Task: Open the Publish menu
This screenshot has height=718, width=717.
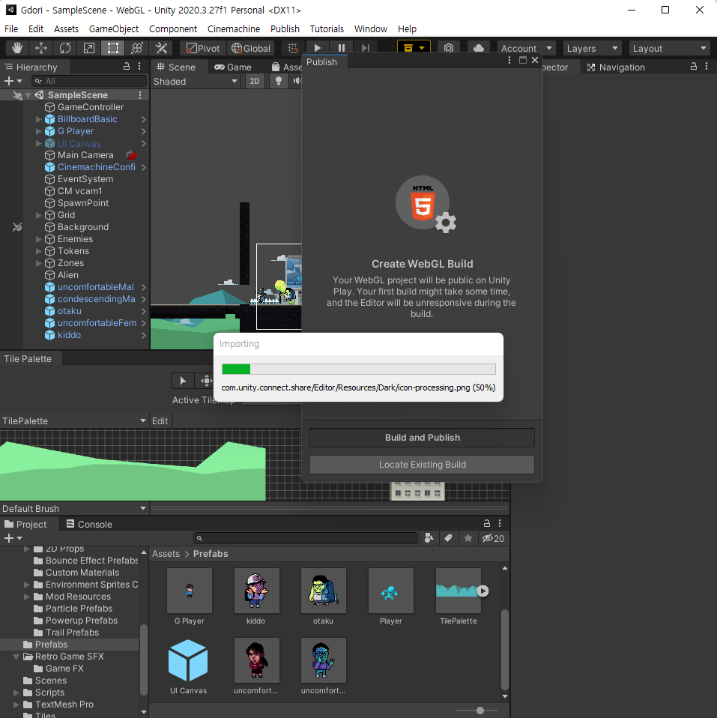Action: click(x=285, y=28)
